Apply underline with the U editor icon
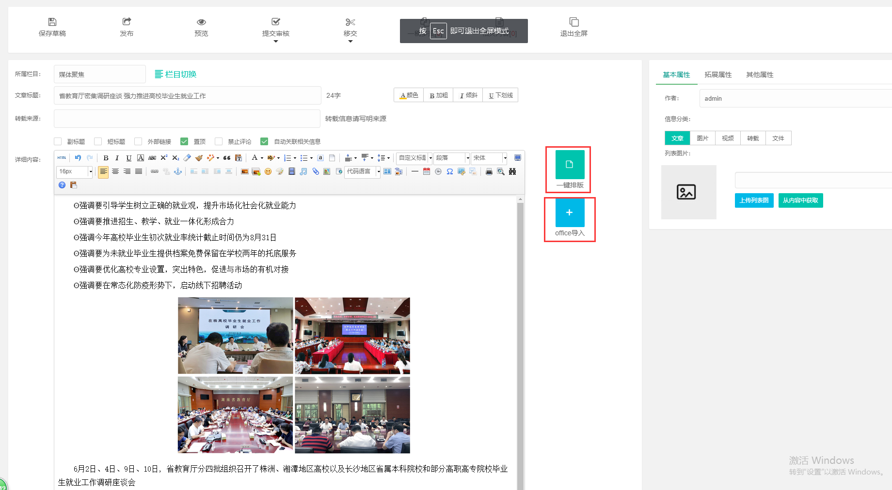The width and height of the screenshot is (892, 490). pos(128,158)
